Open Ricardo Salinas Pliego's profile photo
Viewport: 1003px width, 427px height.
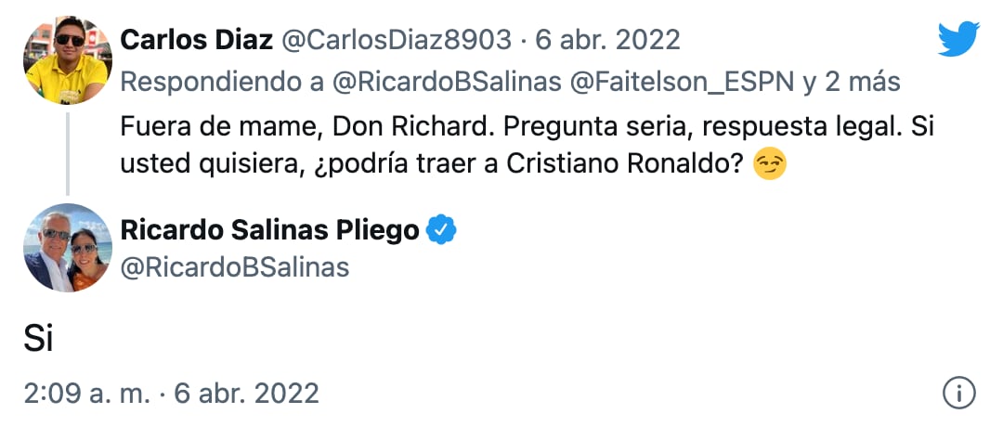pyautogui.click(x=67, y=248)
